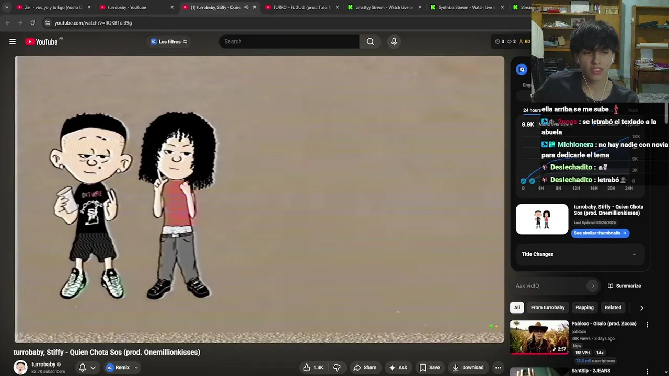Click the pabloxo channel name

(x=579, y=332)
